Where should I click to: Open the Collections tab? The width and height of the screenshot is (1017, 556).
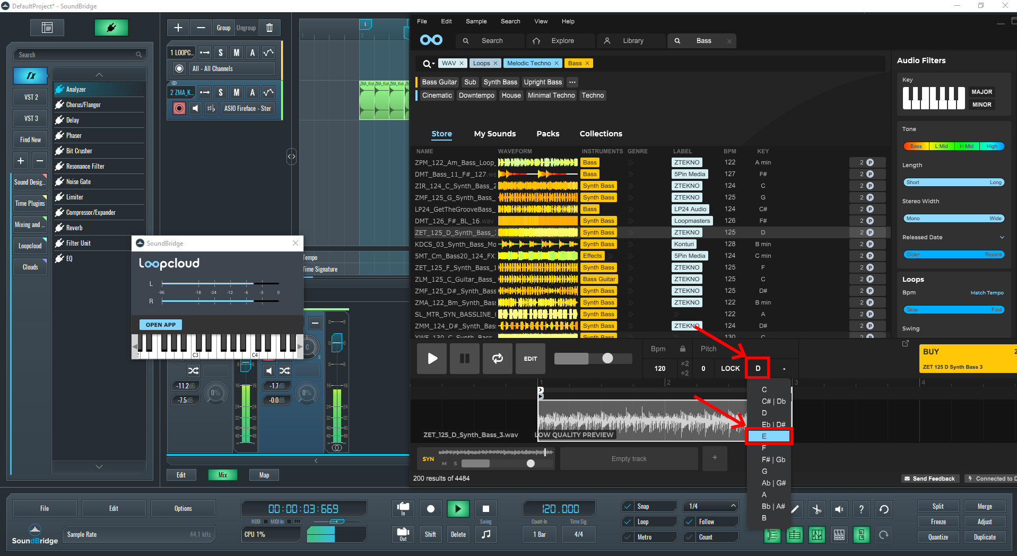point(601,134)
